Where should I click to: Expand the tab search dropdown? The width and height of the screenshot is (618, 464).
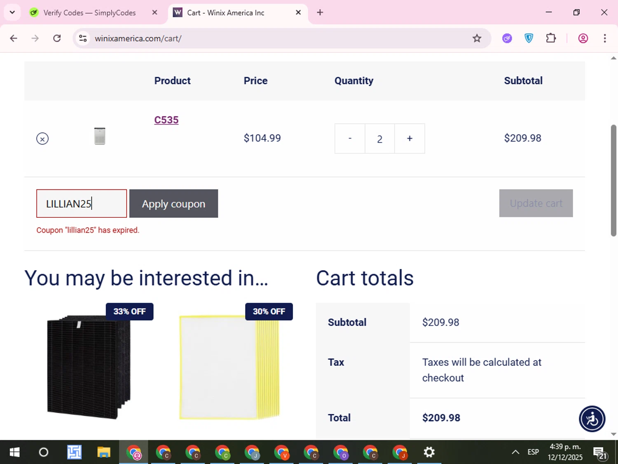click(12, 12)
